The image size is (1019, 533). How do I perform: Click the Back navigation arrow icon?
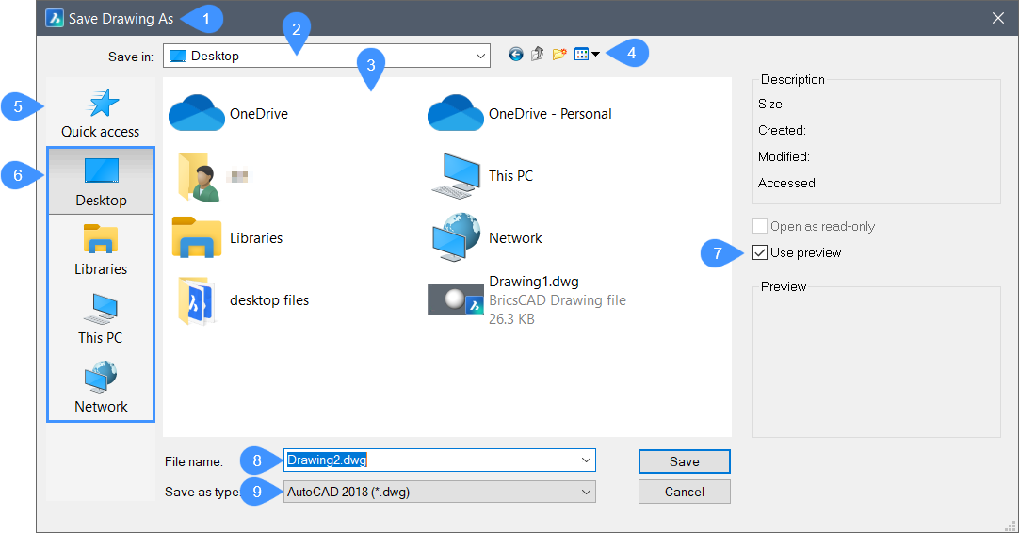[516, 55]
